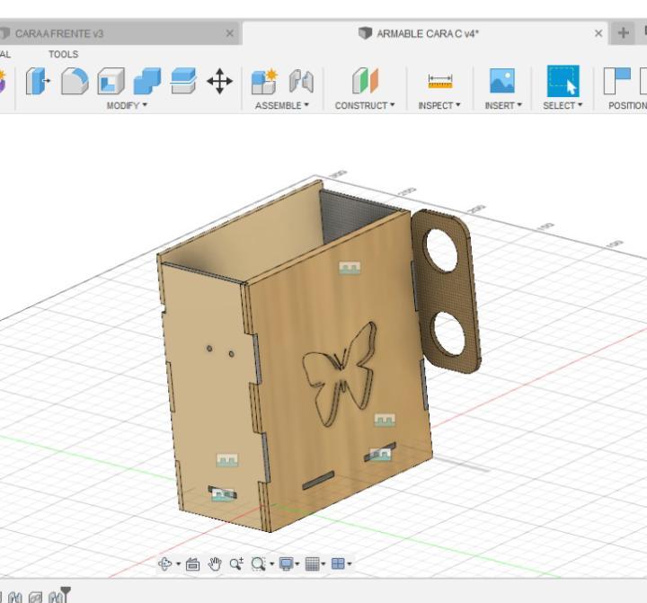Select the Offset Face tool icon
Viewport: 647px width, 603px height.
[182, 81]
